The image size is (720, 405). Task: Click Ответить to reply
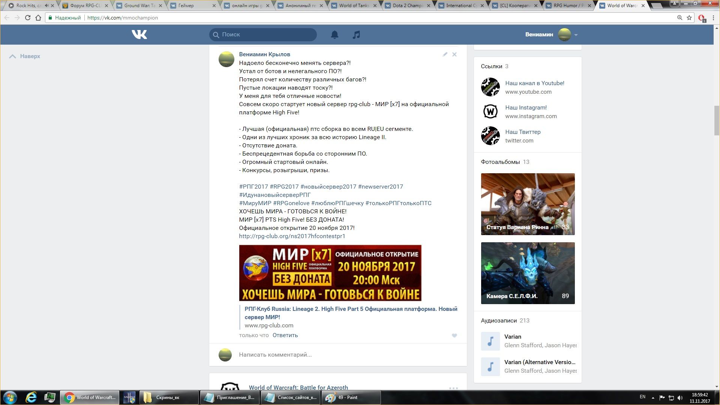pos(285,335)
